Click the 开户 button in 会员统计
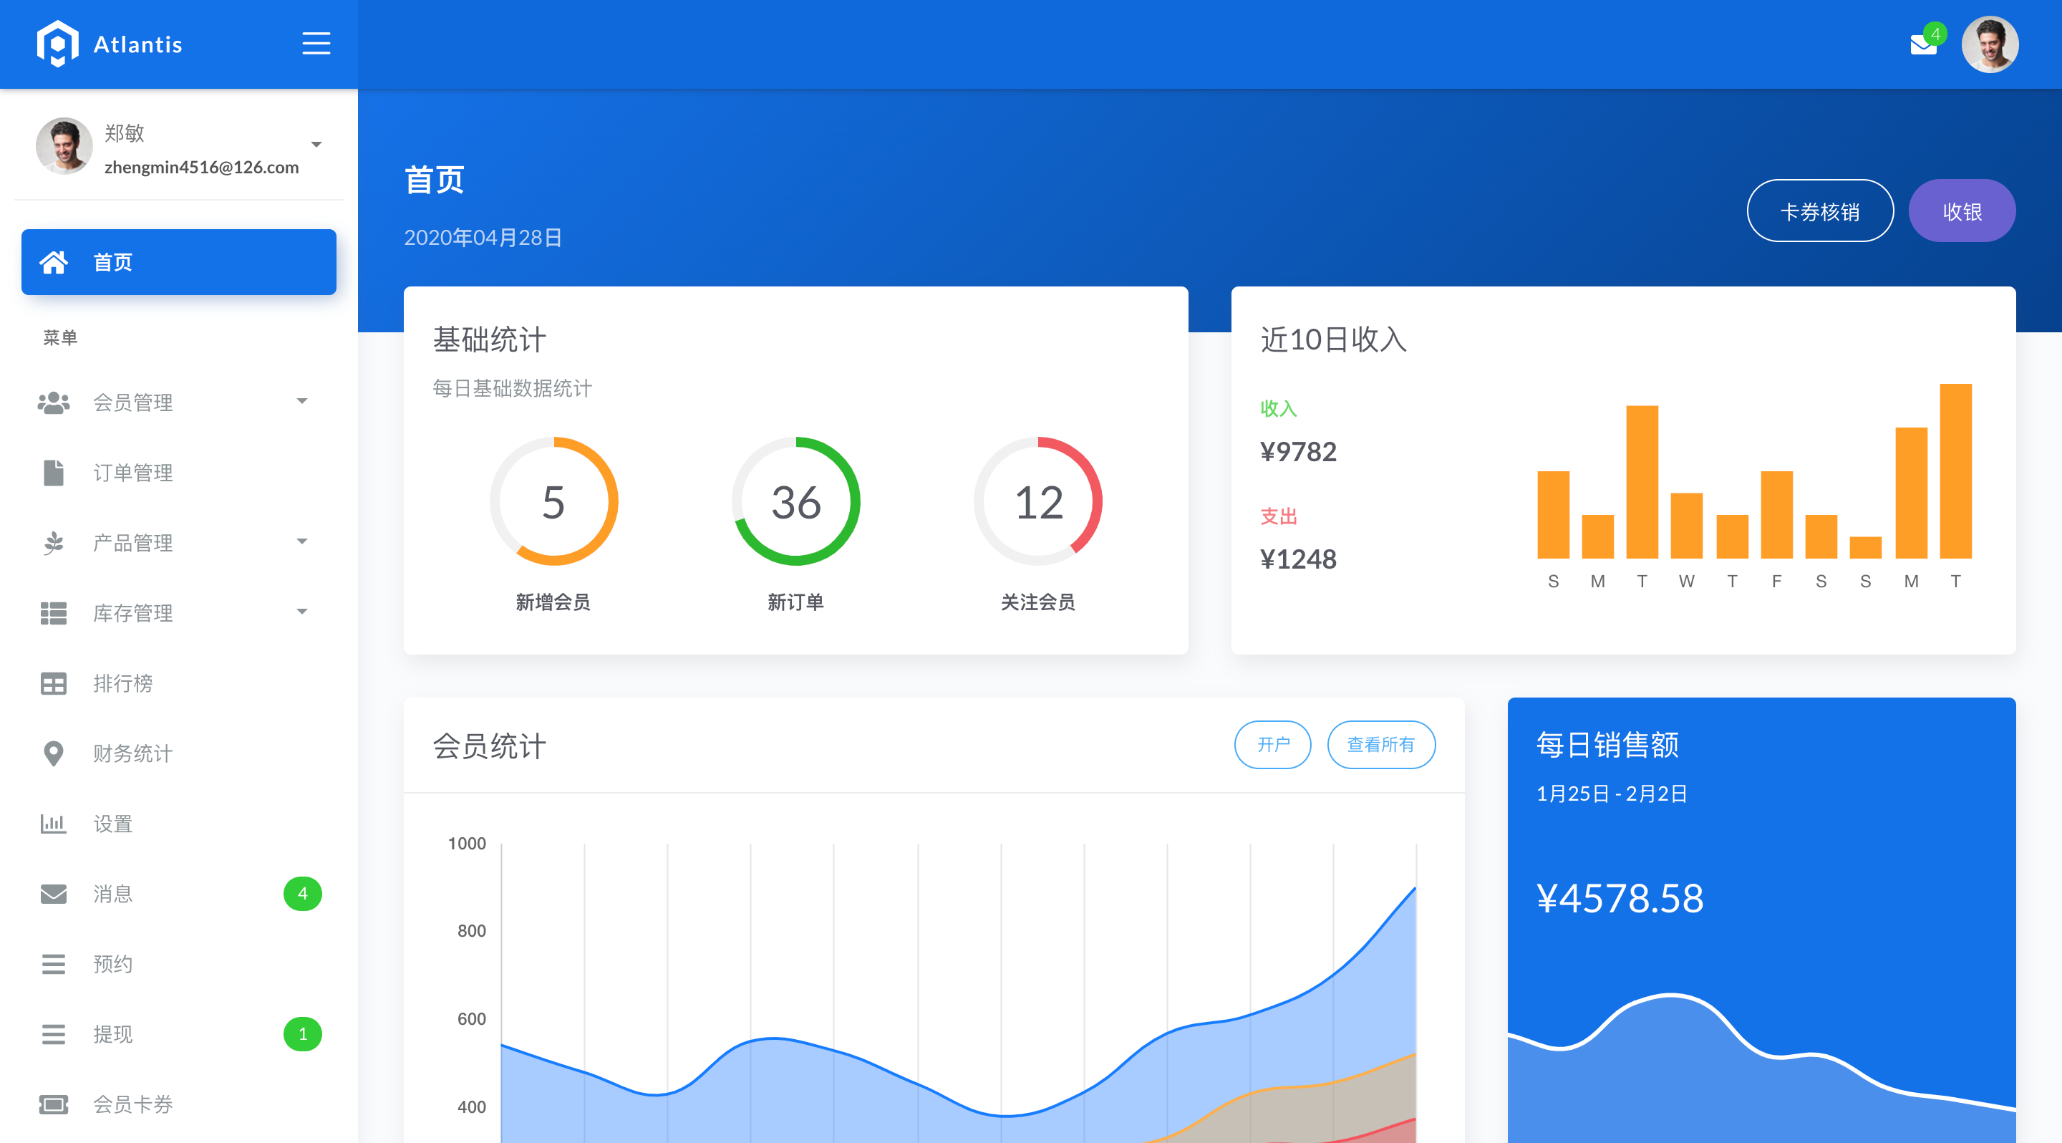 (x=1272, y=744)
